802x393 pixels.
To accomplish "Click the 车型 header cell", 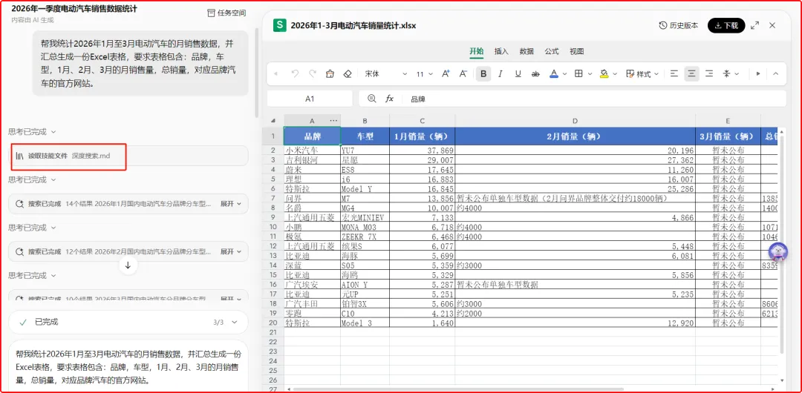I will tap(365, 136).
